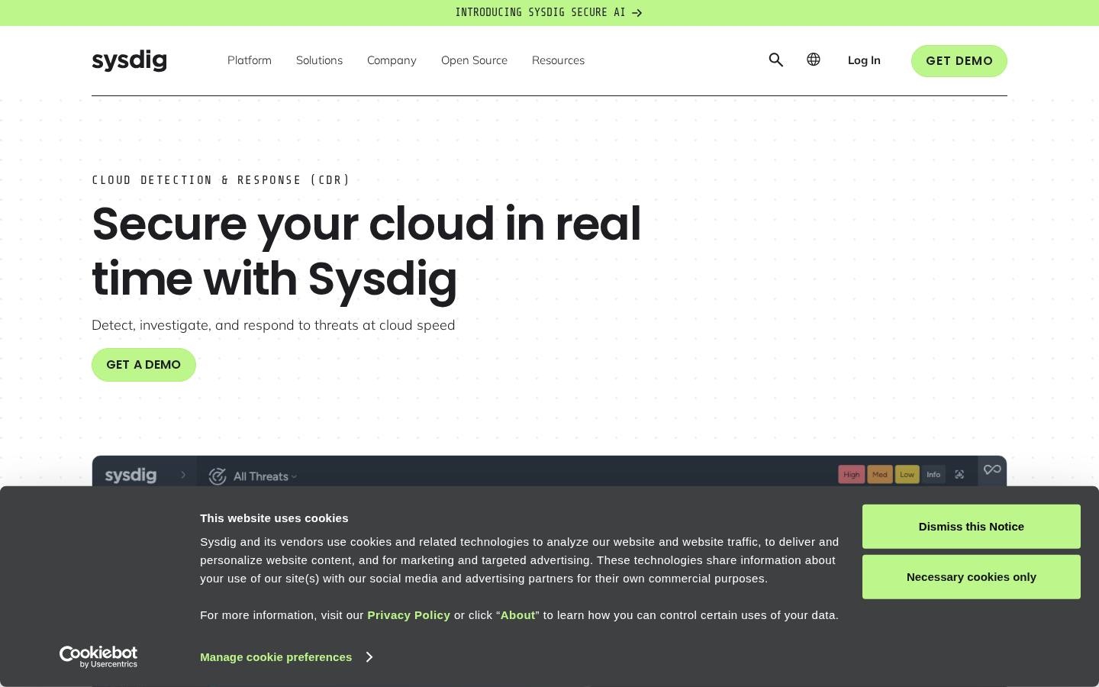Click the infinity icon in dashboard preview

[992, 470]
